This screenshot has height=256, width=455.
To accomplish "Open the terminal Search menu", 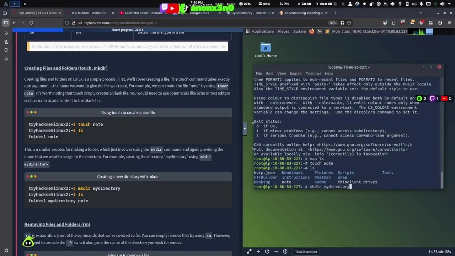I will pos(295,74).
